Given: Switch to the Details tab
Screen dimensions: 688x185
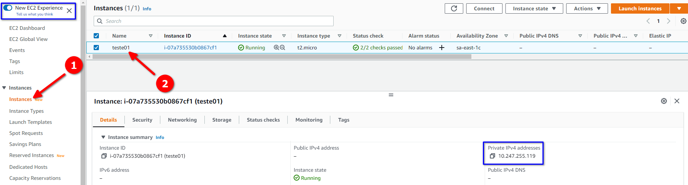Looking at the screenshot, I should 108,120.
